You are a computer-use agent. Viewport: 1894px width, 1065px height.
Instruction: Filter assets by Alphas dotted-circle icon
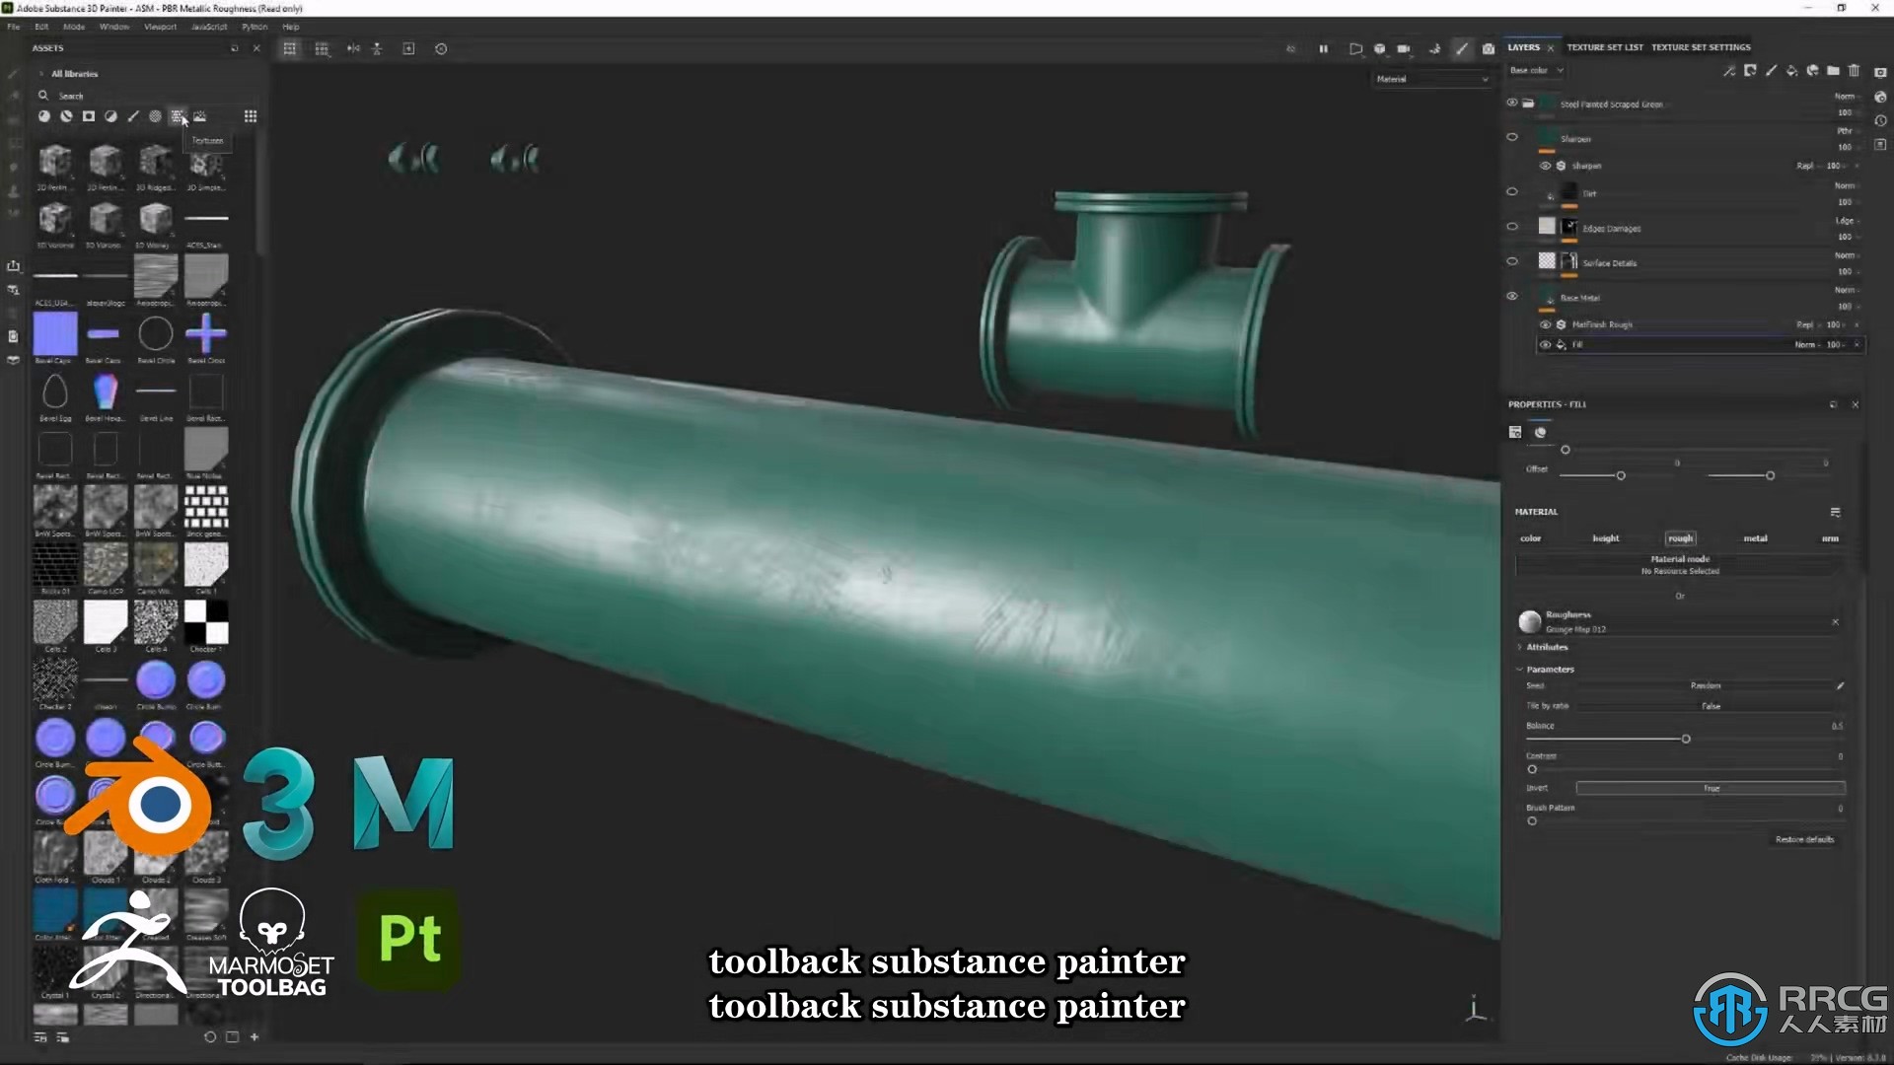(x=155, y=116)
